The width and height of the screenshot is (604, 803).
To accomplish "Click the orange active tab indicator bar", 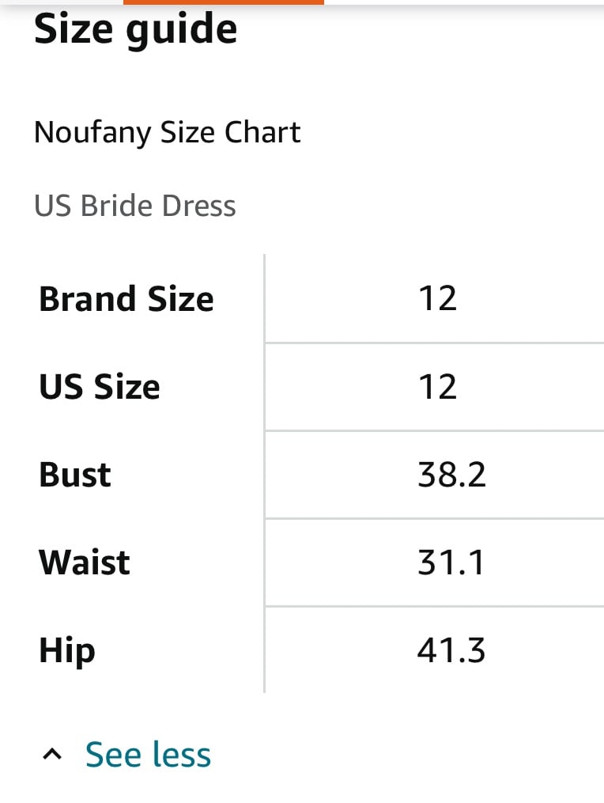I will point(224,2).
